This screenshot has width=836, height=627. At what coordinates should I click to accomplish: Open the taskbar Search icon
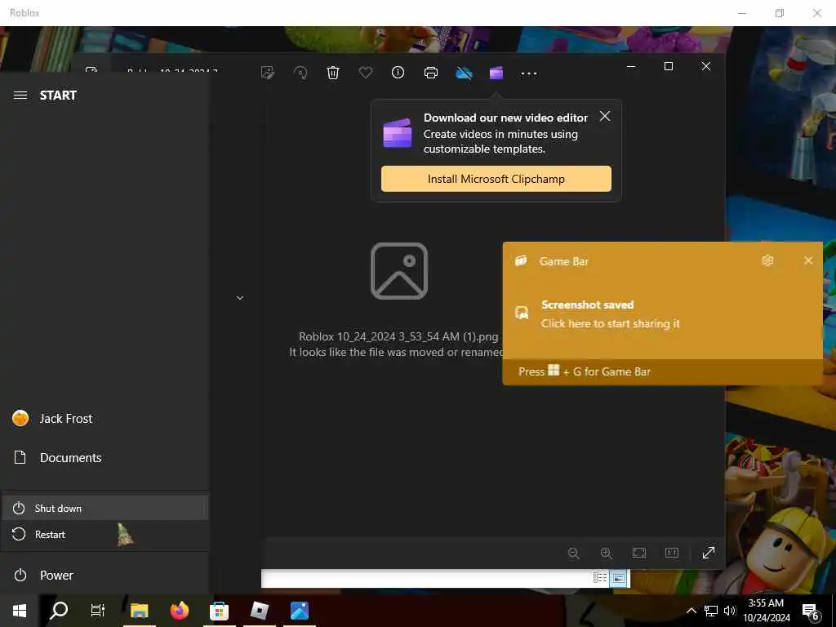(x=59, y=611)
